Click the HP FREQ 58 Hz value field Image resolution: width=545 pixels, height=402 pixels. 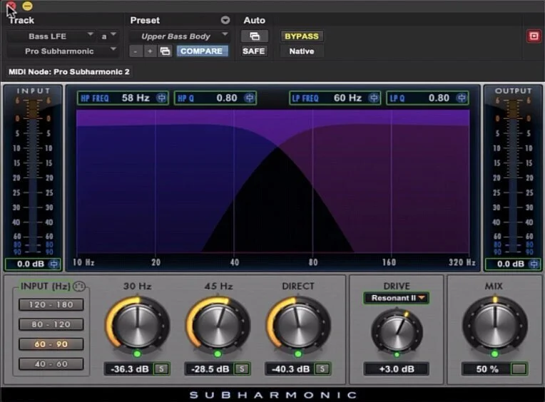point(123,98)
